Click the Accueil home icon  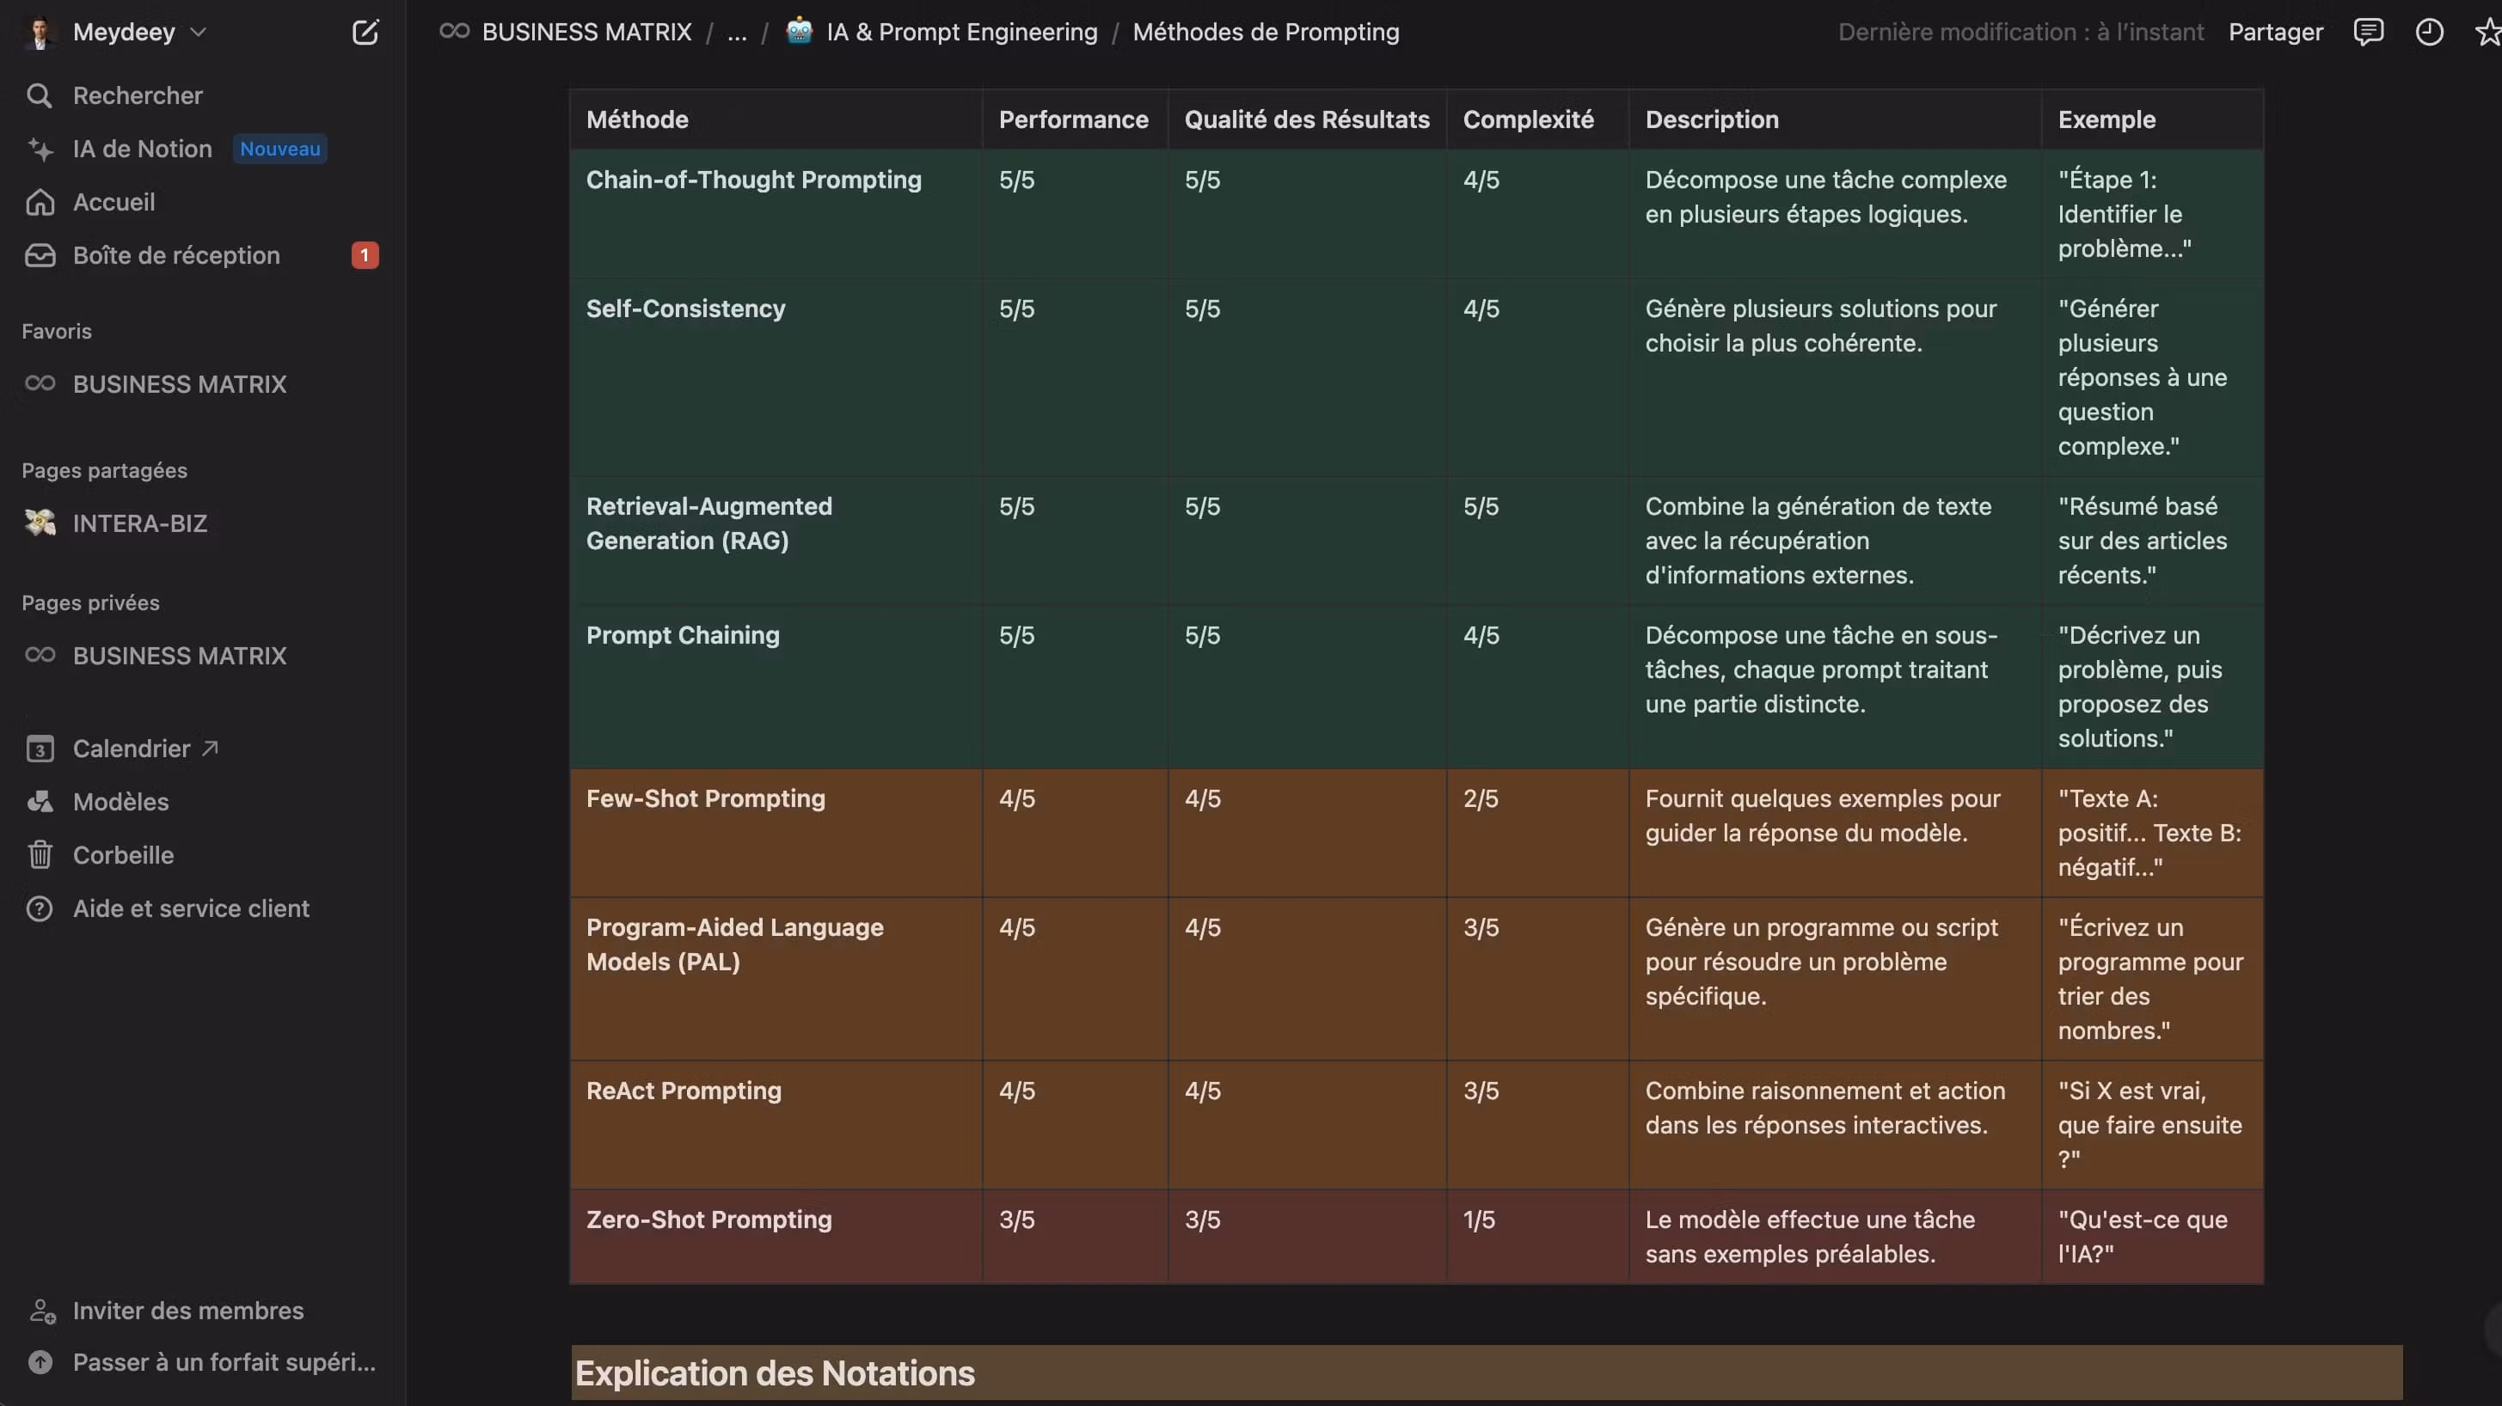pos(40,202)
